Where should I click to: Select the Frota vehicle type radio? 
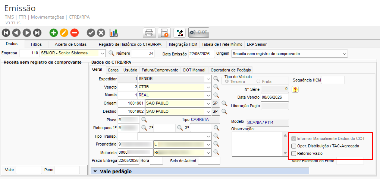[x=258, y=81]
